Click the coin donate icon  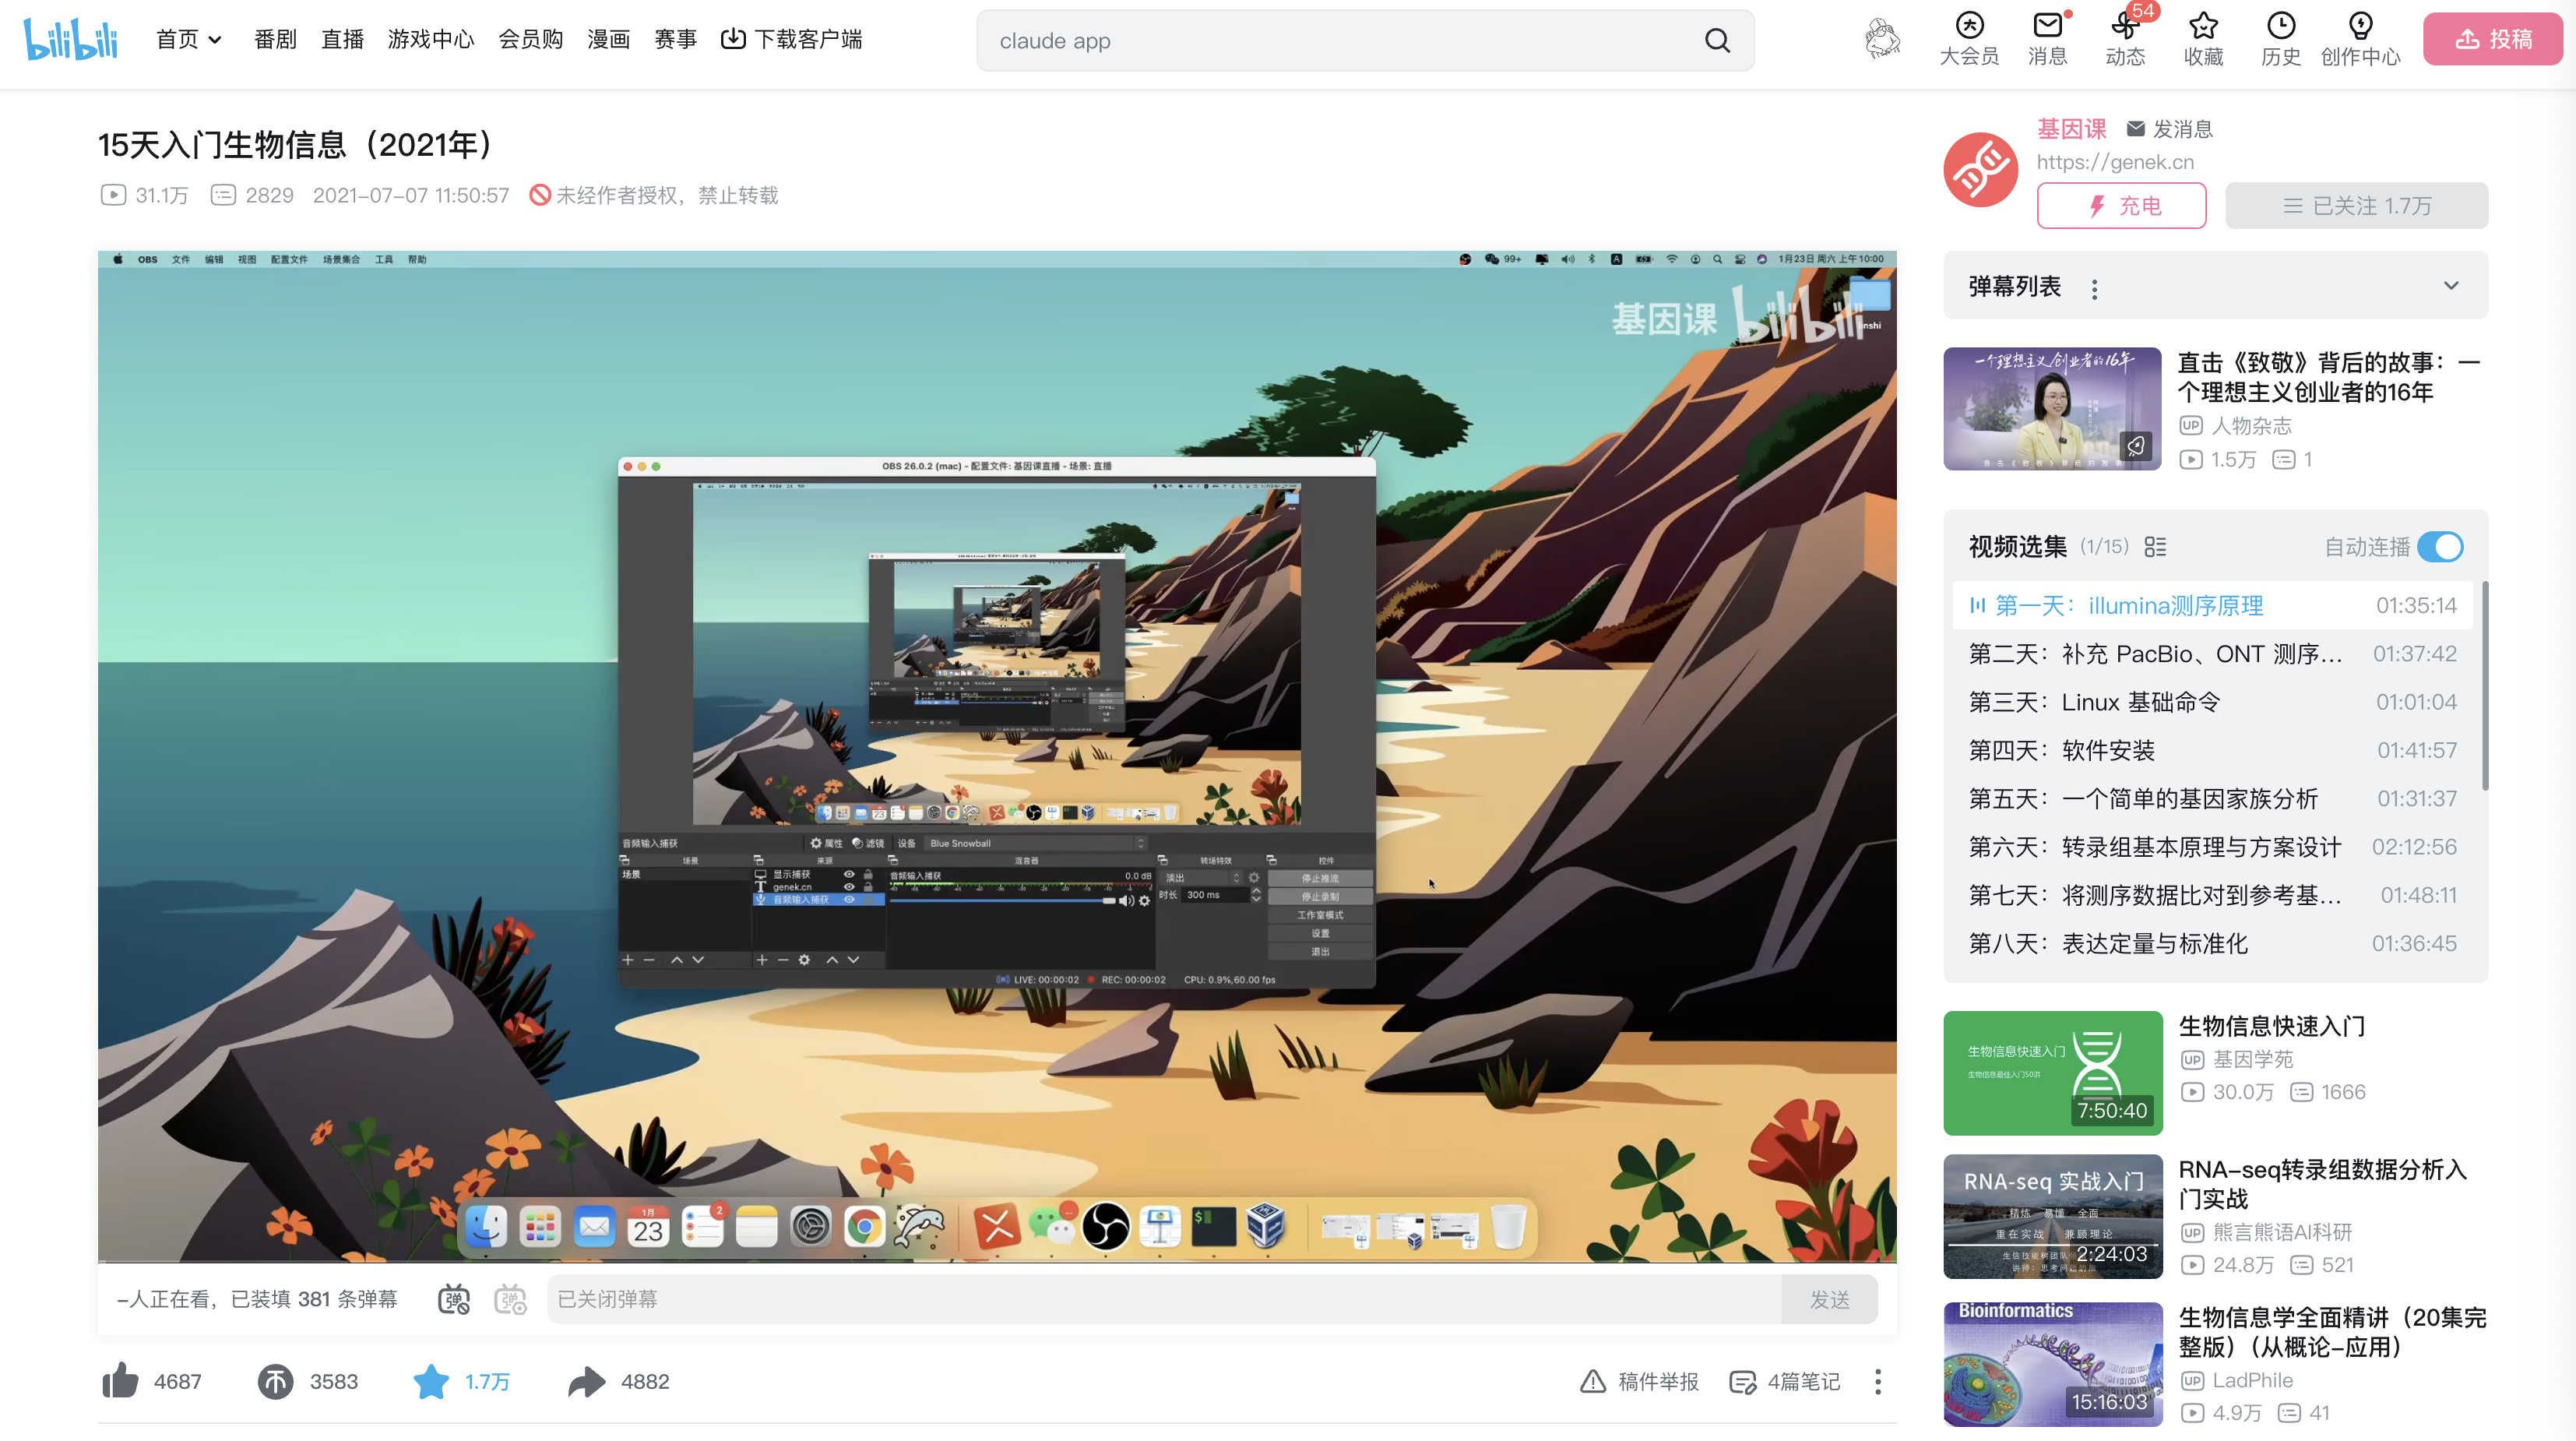coord(275,1381)
